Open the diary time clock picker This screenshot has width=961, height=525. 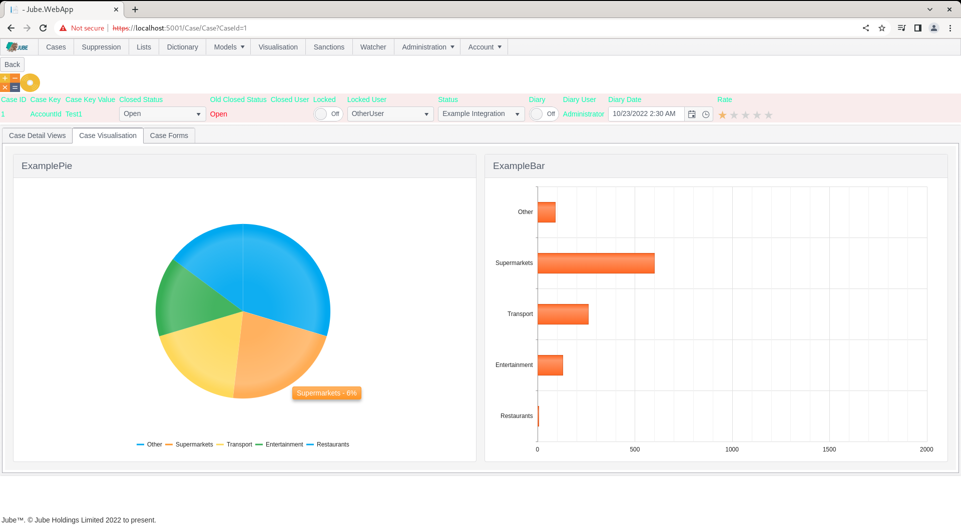[706, 114]
